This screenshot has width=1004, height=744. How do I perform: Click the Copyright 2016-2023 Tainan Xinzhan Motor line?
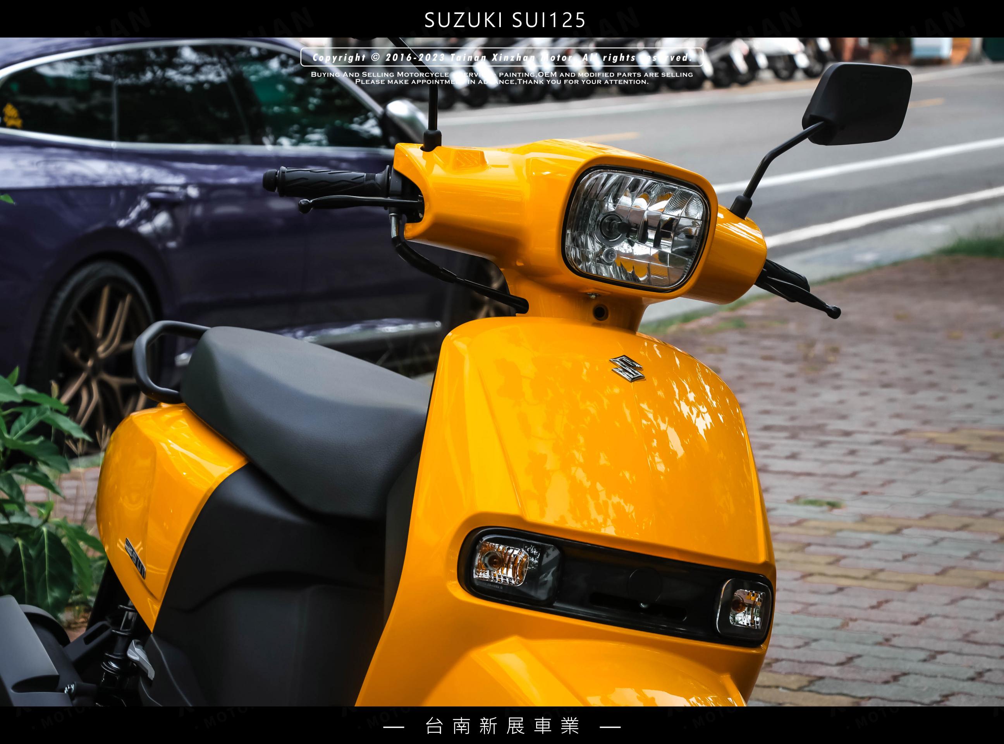[502, 58]
